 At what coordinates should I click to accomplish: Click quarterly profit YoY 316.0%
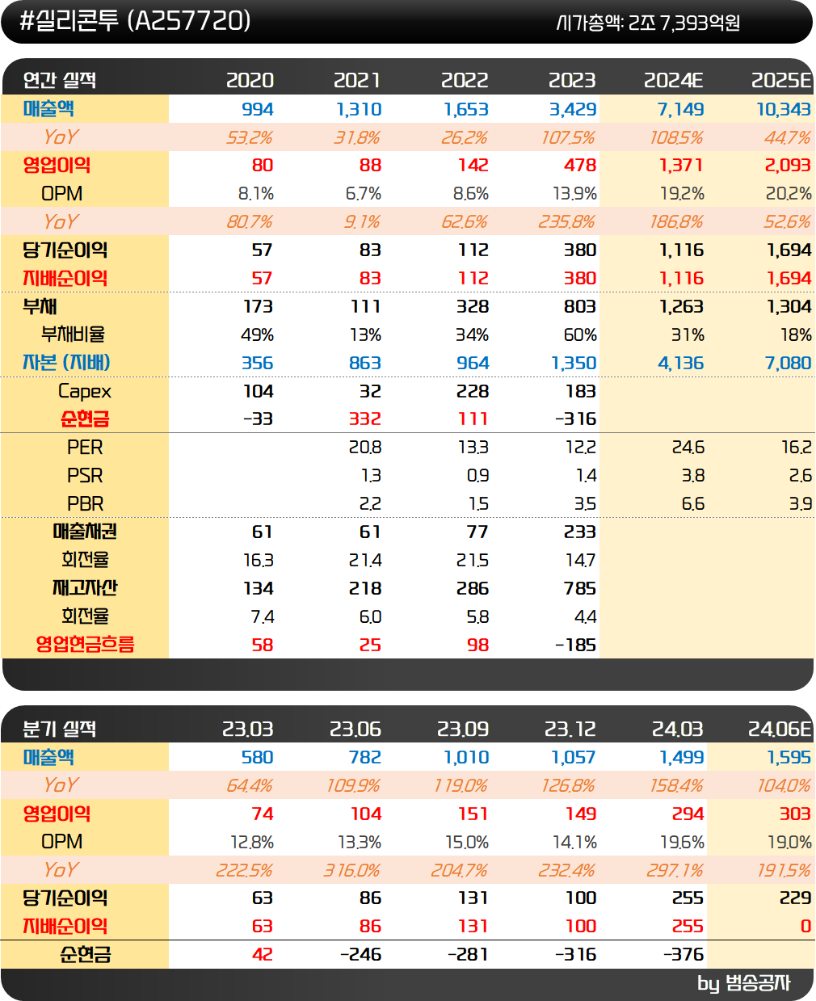pyautogui.click(x=351, y=870)
